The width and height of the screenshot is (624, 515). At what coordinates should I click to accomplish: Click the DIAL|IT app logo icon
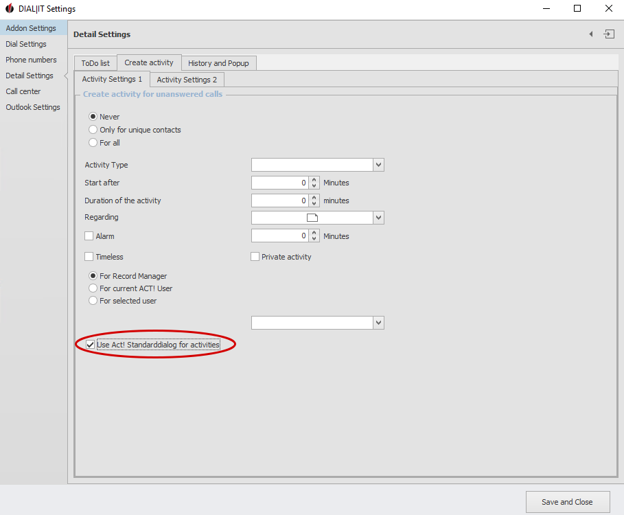(x=10, y=8)
